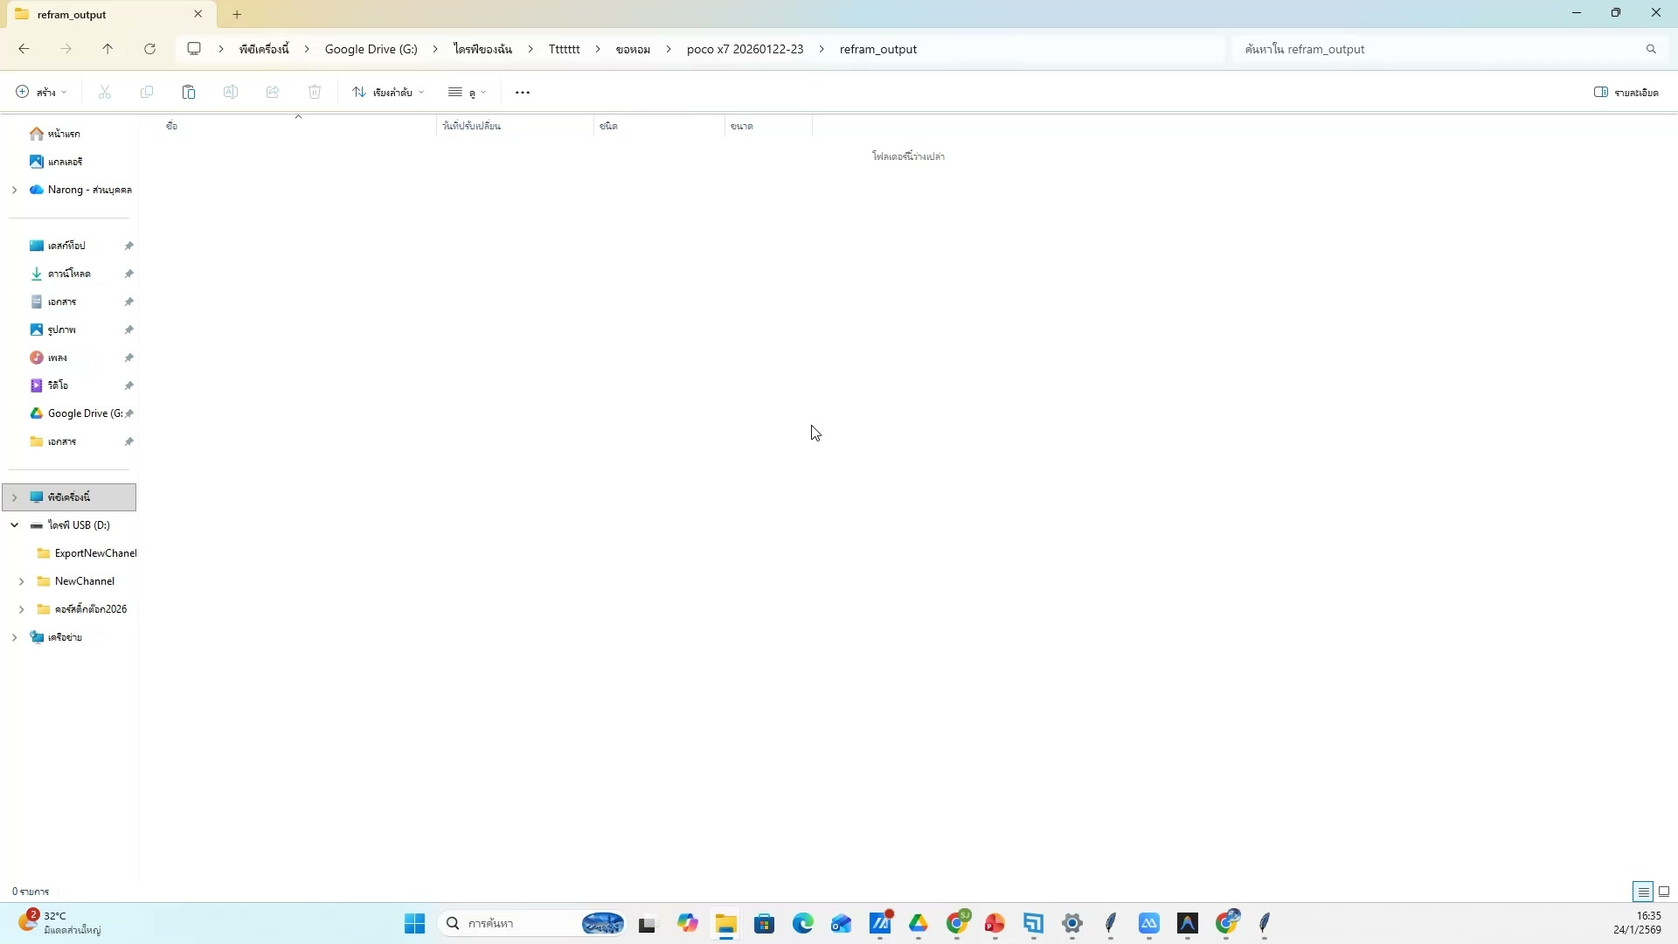Switch to details list view in status bar
The height and width of the screenshot is (944, 1678).
1643,892
